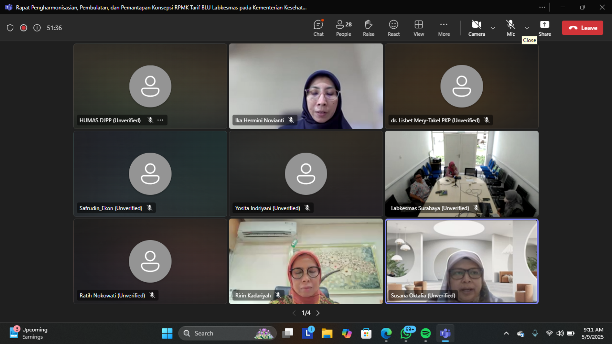
Task: Open Microsoft Edge from the taskbar
Action: [386, 333]
